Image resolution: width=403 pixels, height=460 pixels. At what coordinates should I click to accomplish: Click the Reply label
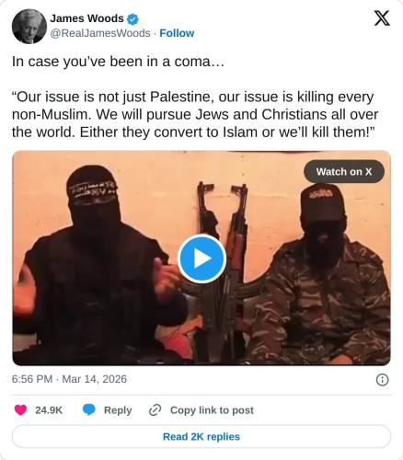click(x=118, y=410)
